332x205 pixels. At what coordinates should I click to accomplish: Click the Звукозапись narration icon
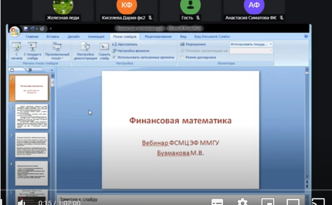(115, 44)
